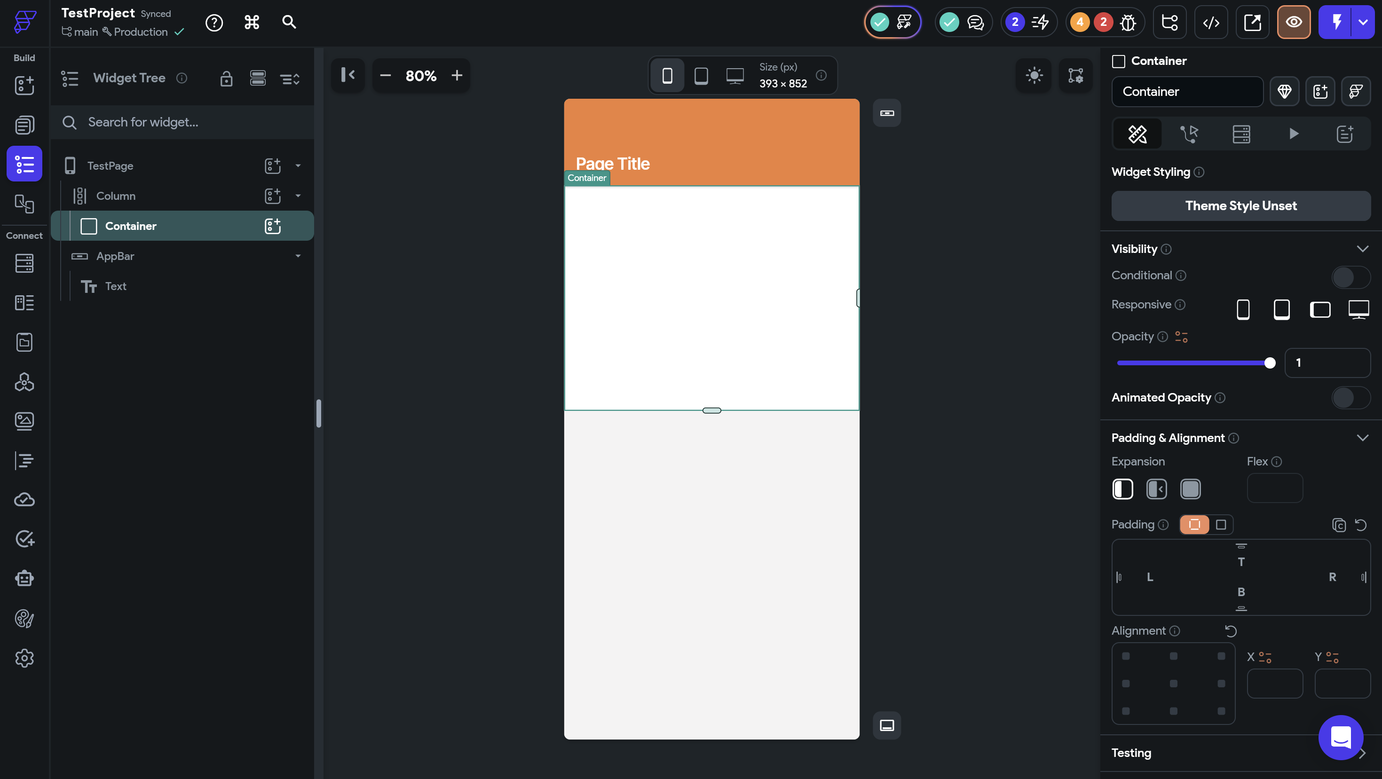Toggle light mode sun icon on canvas
1382x779 pixels.
pyautogui.click(x=1034, y=75)
